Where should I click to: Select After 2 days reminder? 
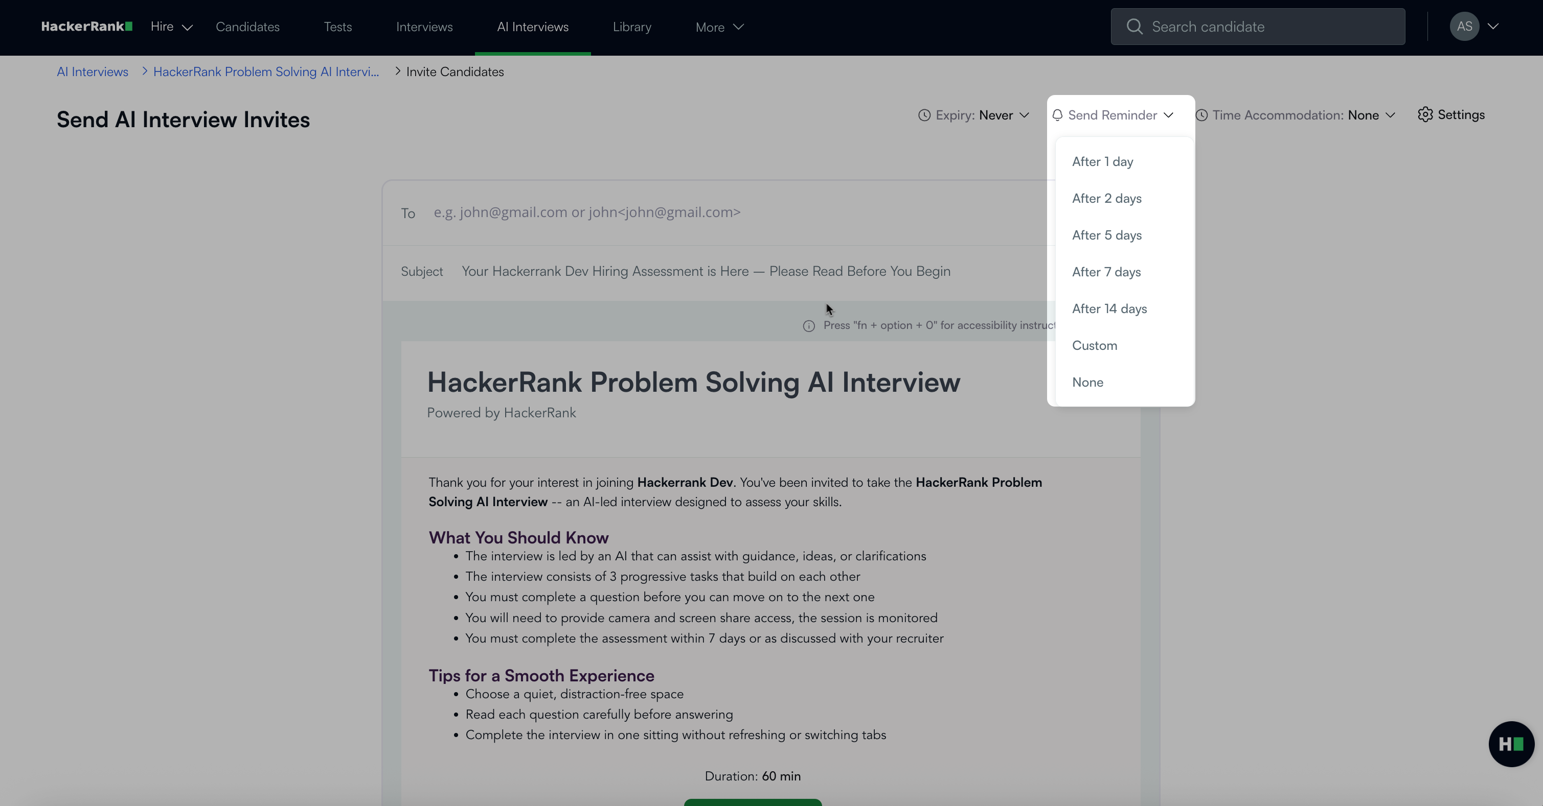[1124, 198]
